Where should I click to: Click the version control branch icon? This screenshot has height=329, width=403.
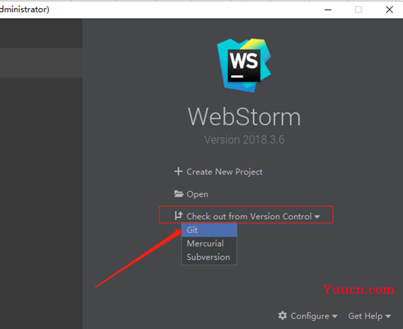[x=179, y=215]
